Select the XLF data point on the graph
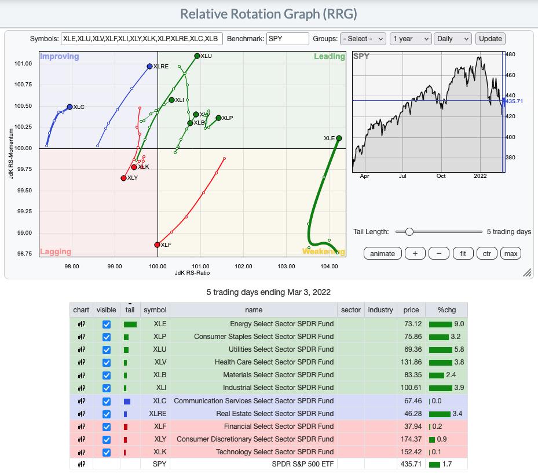538x474 pixels. click(157, 245)
